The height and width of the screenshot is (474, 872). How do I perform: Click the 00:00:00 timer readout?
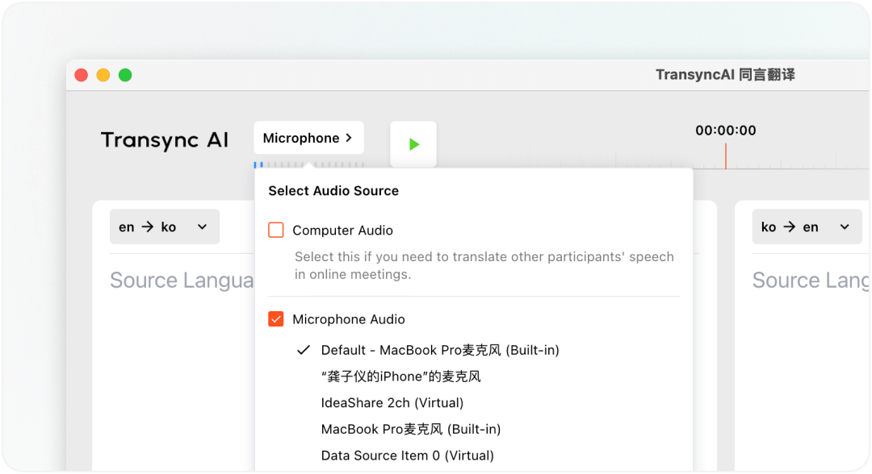coord(726,131)
